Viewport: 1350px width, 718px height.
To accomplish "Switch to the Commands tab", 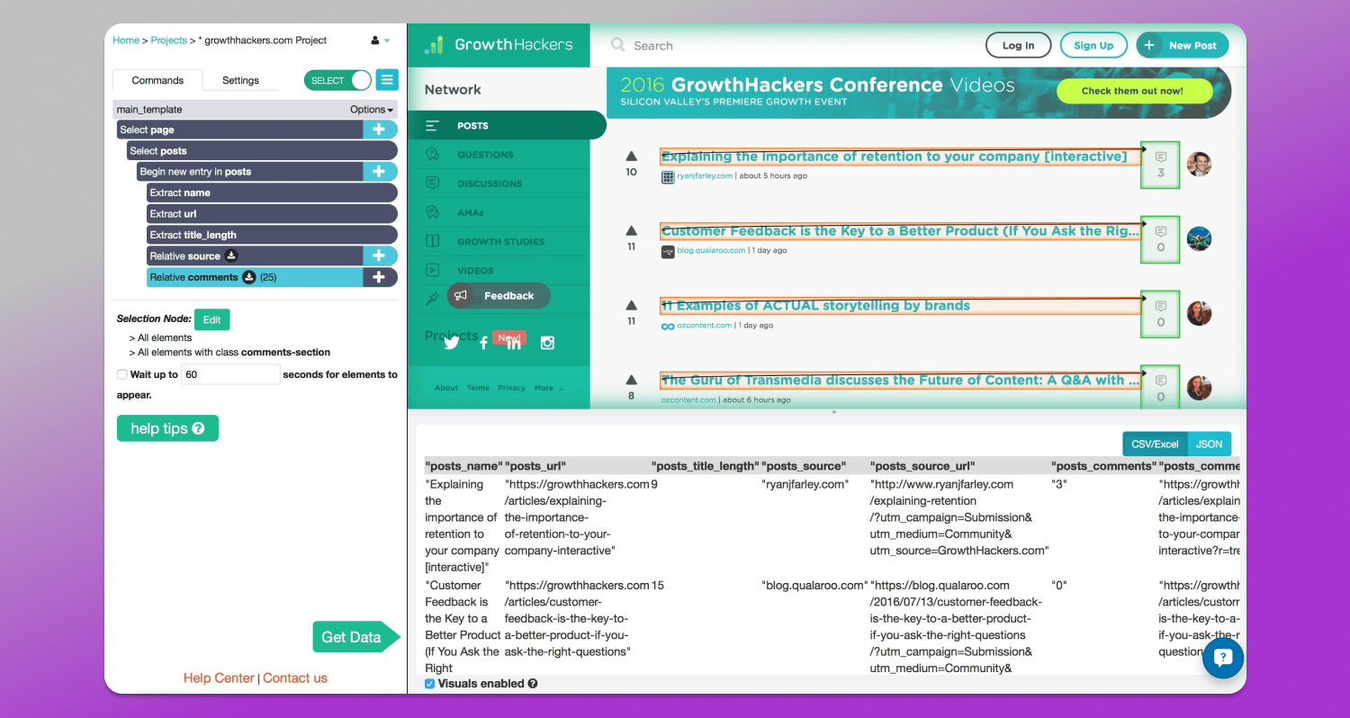I will click(x=157, y=80).
